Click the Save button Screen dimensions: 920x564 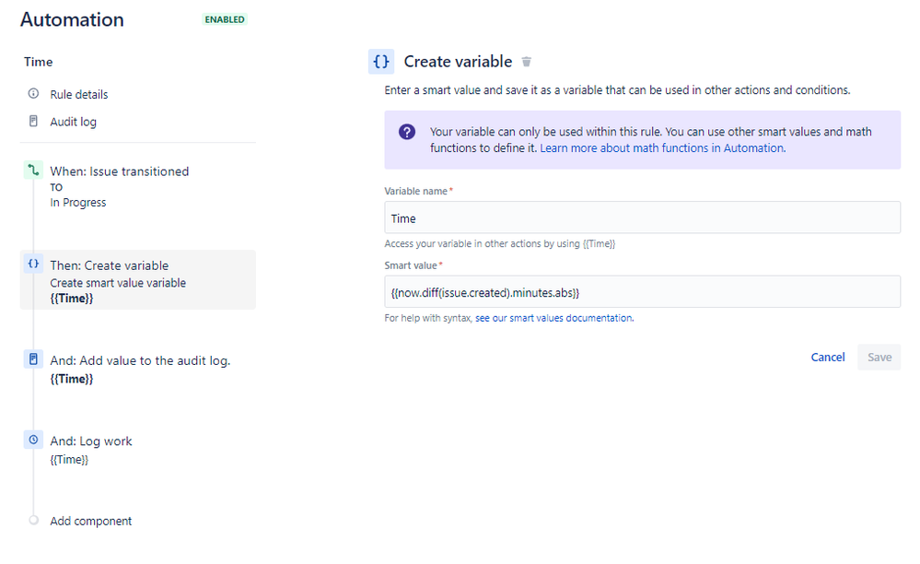click(x=879, y=357)
